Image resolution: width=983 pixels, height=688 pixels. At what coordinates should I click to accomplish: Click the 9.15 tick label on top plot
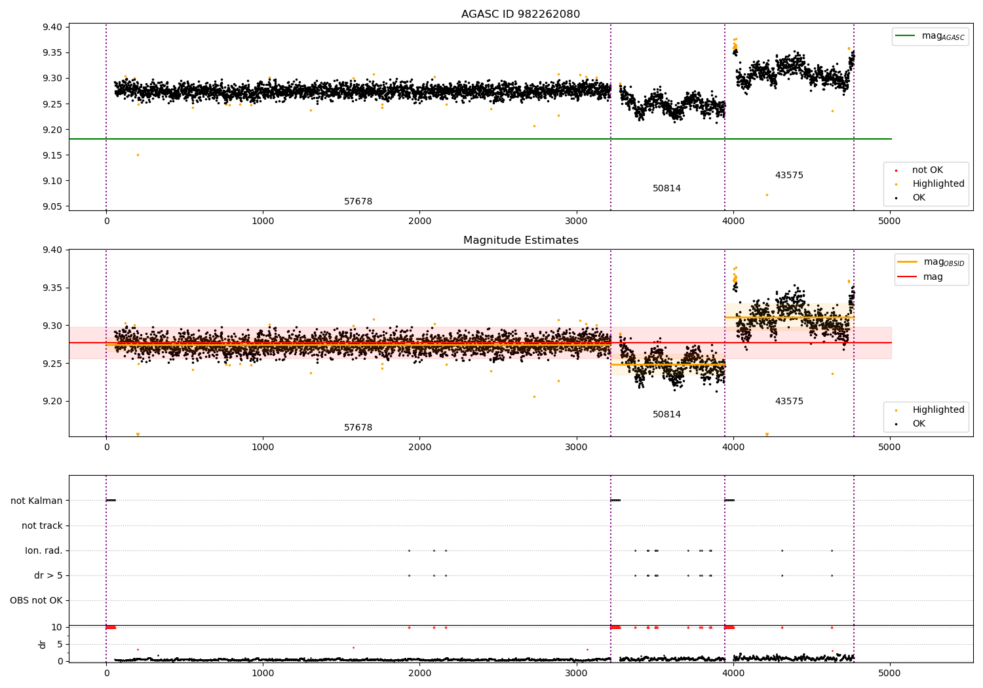click(x=53, y=155)
